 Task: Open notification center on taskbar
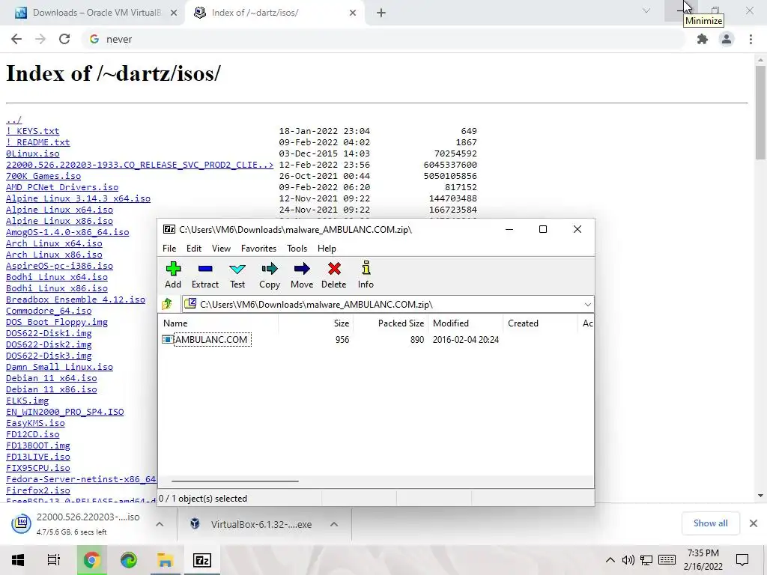point(742,560)
